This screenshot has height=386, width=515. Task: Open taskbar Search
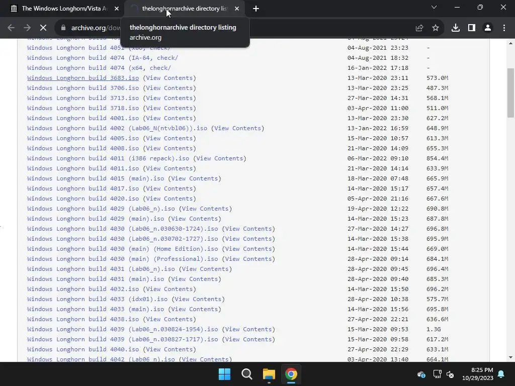coord(246,374)
